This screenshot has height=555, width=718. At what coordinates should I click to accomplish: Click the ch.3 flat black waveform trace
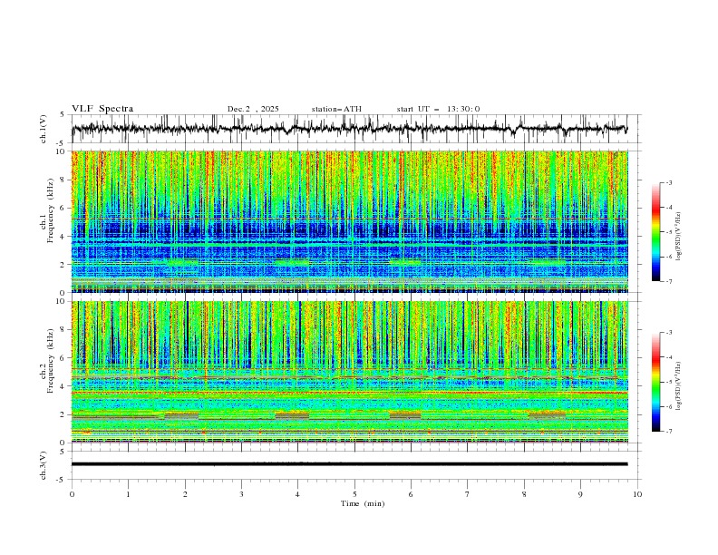pos(349,464)
